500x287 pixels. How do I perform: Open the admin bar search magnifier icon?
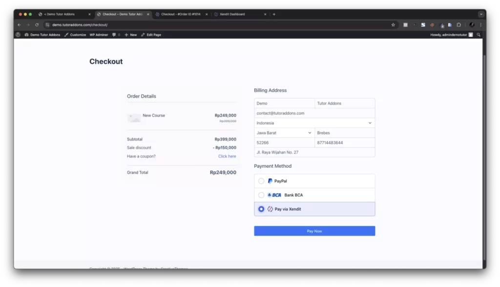point(479,35)
